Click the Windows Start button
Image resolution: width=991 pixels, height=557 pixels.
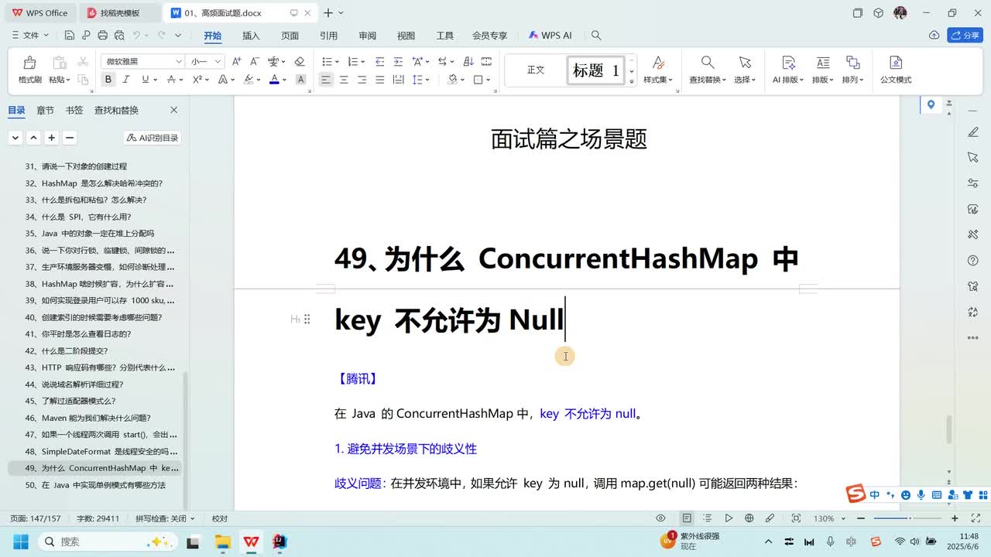click(x=20, y=542)
